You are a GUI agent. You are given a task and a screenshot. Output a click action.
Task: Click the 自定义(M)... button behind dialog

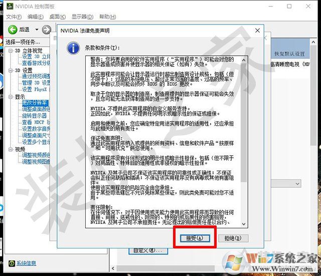tap(148, 251)
